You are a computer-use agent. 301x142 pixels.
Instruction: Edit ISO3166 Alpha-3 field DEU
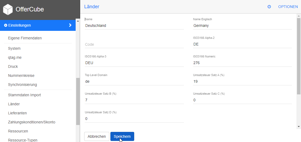pyautogui.click(x=134, y=63)
